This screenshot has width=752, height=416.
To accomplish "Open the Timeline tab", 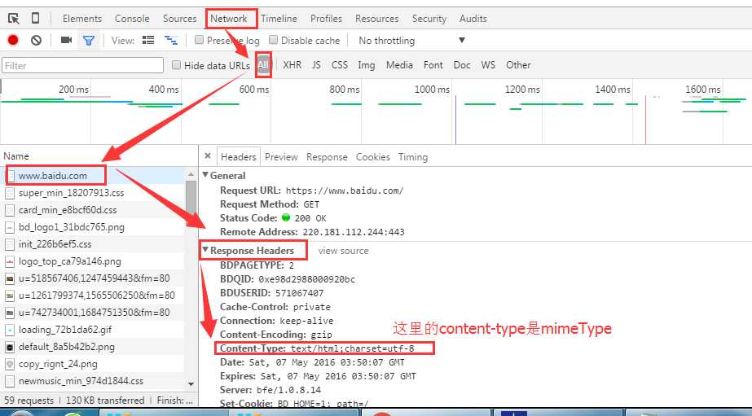I will pyautogui.click(x=279, y=19).
